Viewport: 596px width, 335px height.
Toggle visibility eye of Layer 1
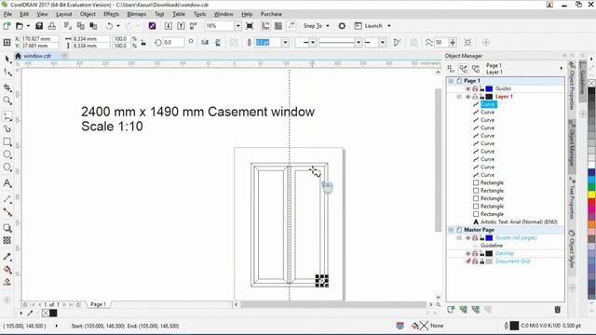pyautogui.click(x=468, y=97)
